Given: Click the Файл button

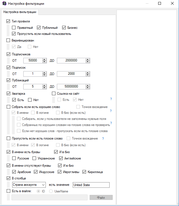Looking at the screenshot, I should point(101,197).
